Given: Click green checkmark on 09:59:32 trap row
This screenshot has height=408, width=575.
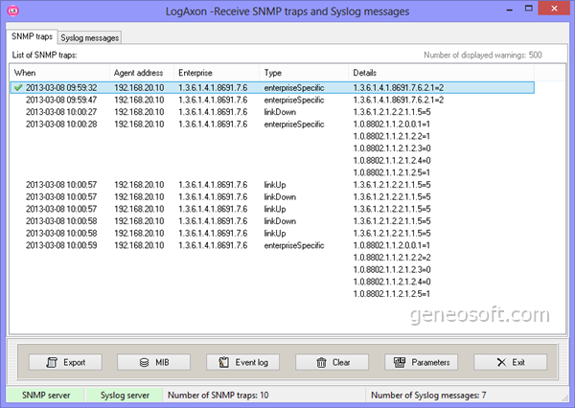Looking at the screenshot, I should (18, 87).
